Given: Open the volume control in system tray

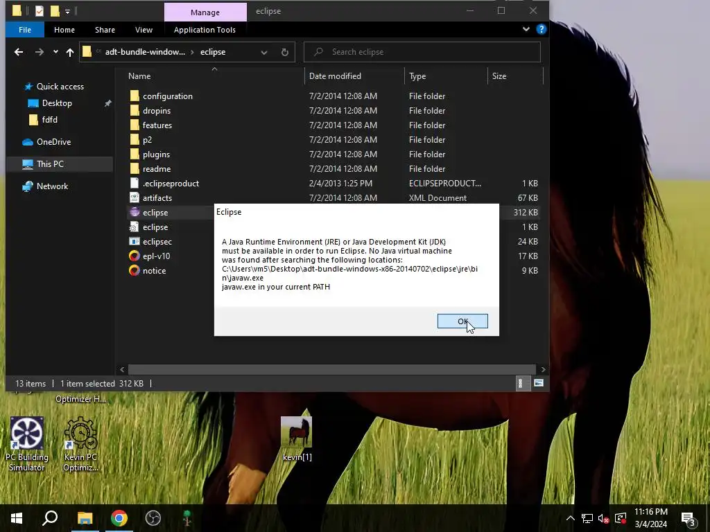Looking at the screenshot, I should (603, 518).
